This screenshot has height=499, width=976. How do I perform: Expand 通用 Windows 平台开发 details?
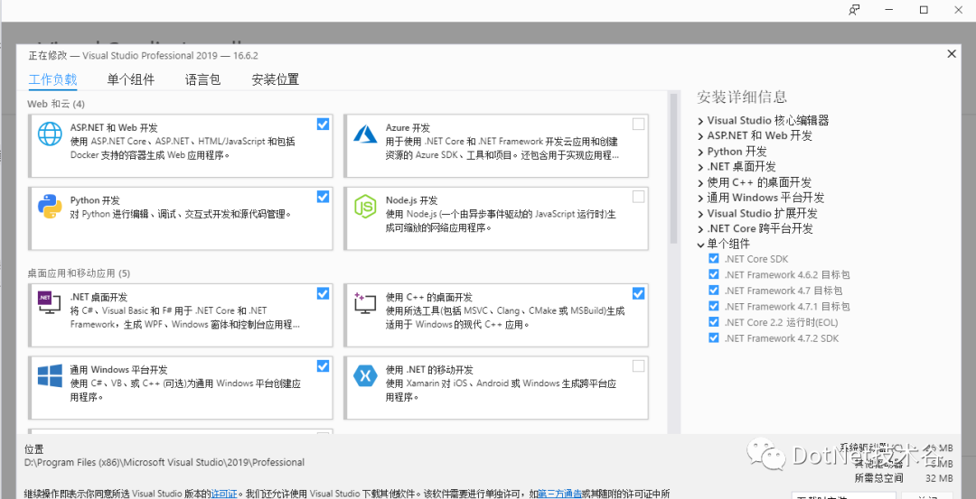[701, 199]
